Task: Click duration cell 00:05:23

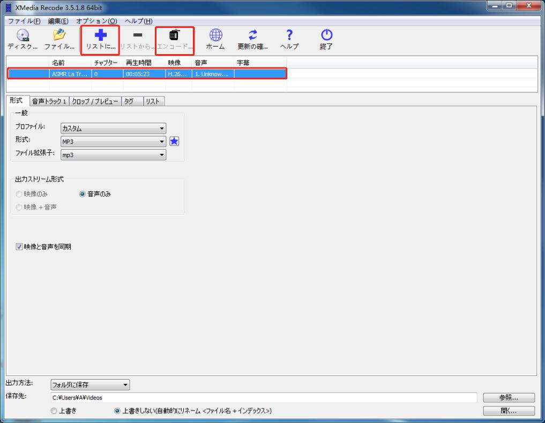Action: tap(144, 74)
